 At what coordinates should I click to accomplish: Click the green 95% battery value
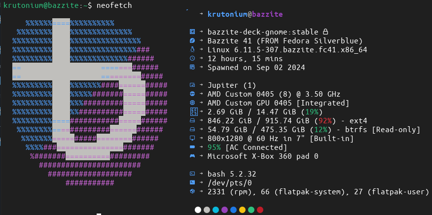(214, 147)
